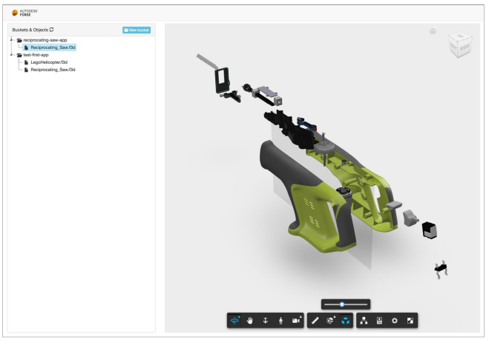Toggle full screen mode
This screenshot has width=489, height=340.
[410, 321]
